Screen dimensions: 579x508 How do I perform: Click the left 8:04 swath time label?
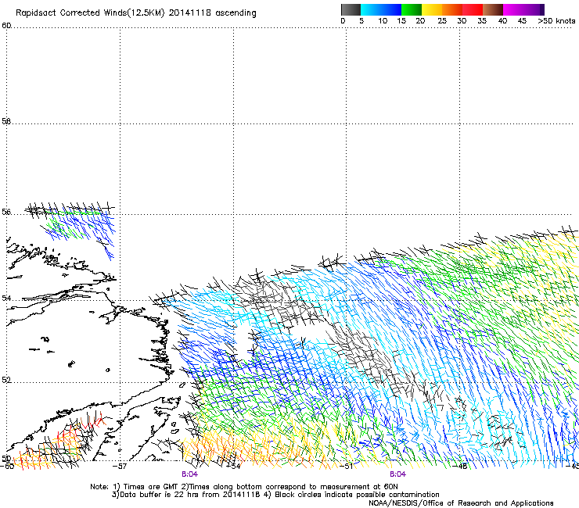pyautogui.click(x=190, y=474)
